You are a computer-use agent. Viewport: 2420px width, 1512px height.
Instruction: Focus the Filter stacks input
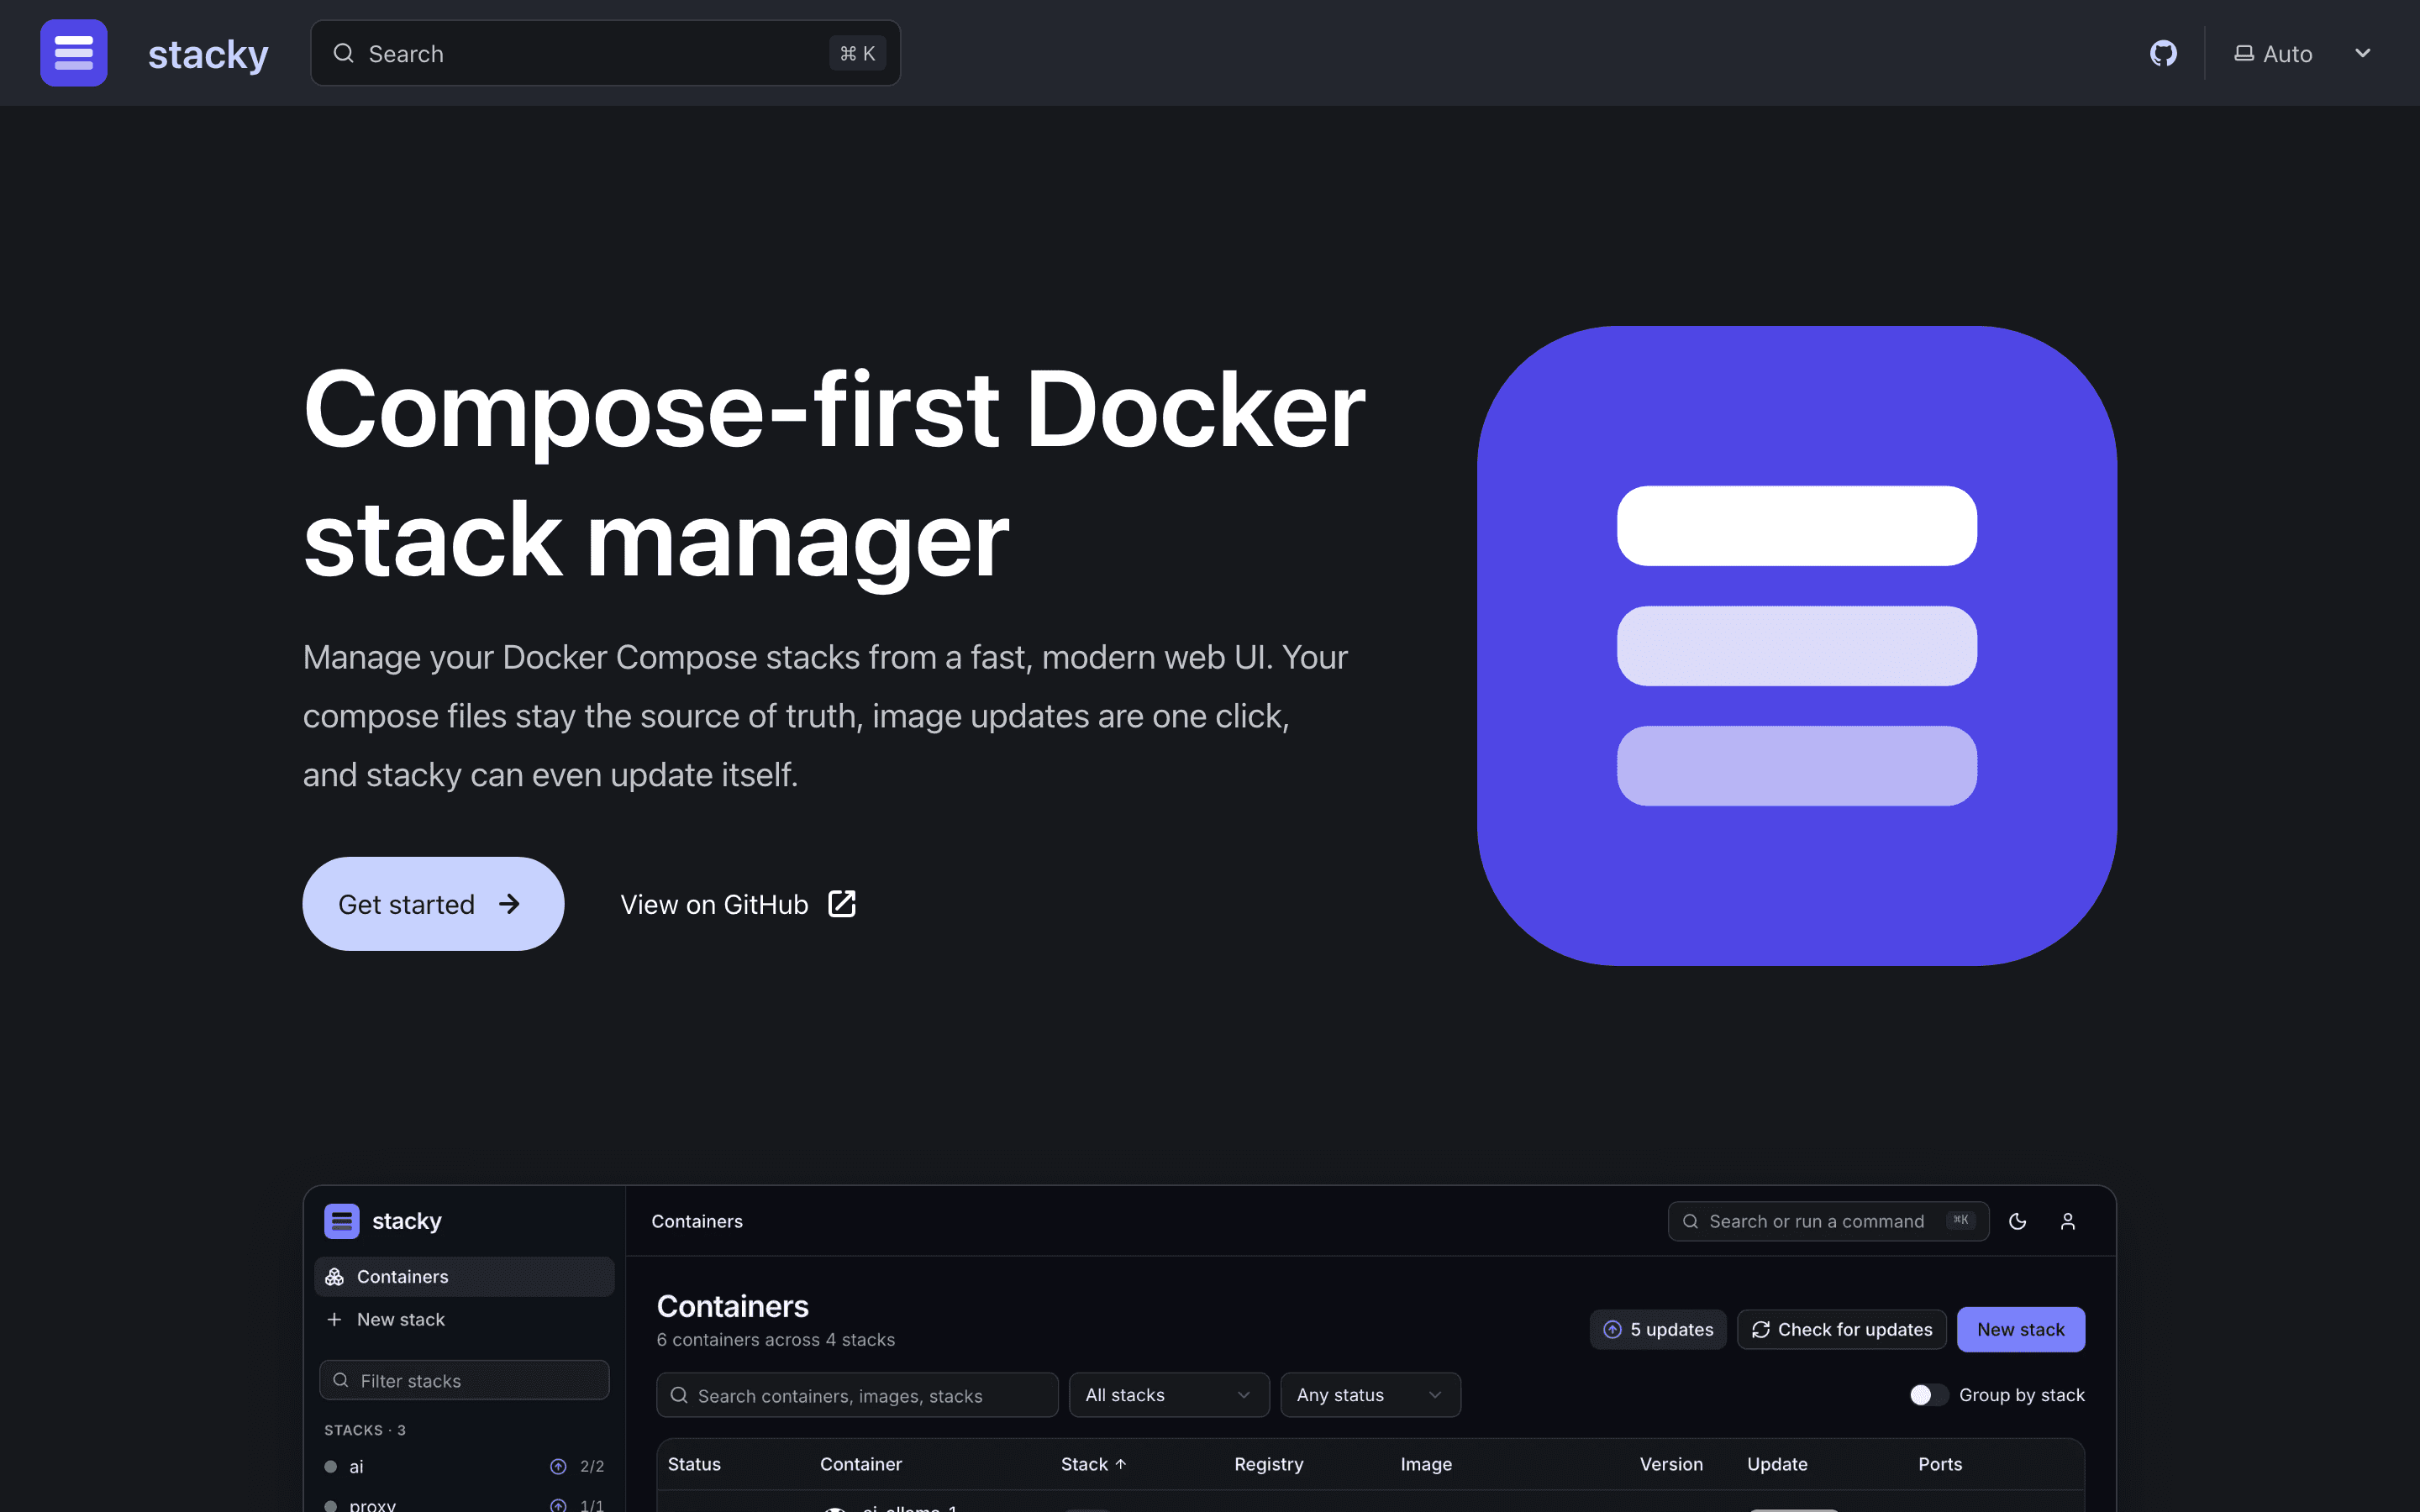click(464, 1380)
